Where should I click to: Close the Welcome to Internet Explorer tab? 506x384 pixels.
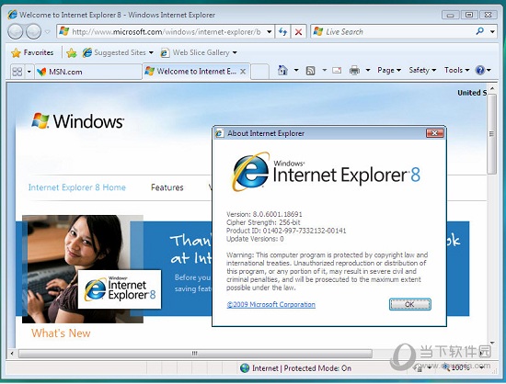[x=243, y=72]
